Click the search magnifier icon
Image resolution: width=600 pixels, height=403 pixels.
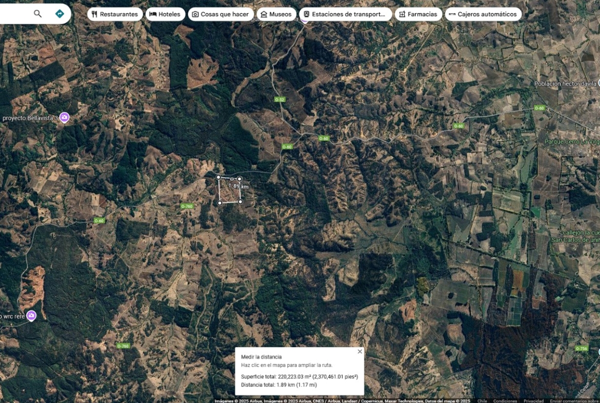pyautogui.click(x=37, y=14)
